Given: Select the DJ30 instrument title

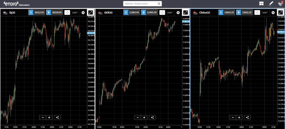Looking at the screenshot, I should (x=12, y=13).
